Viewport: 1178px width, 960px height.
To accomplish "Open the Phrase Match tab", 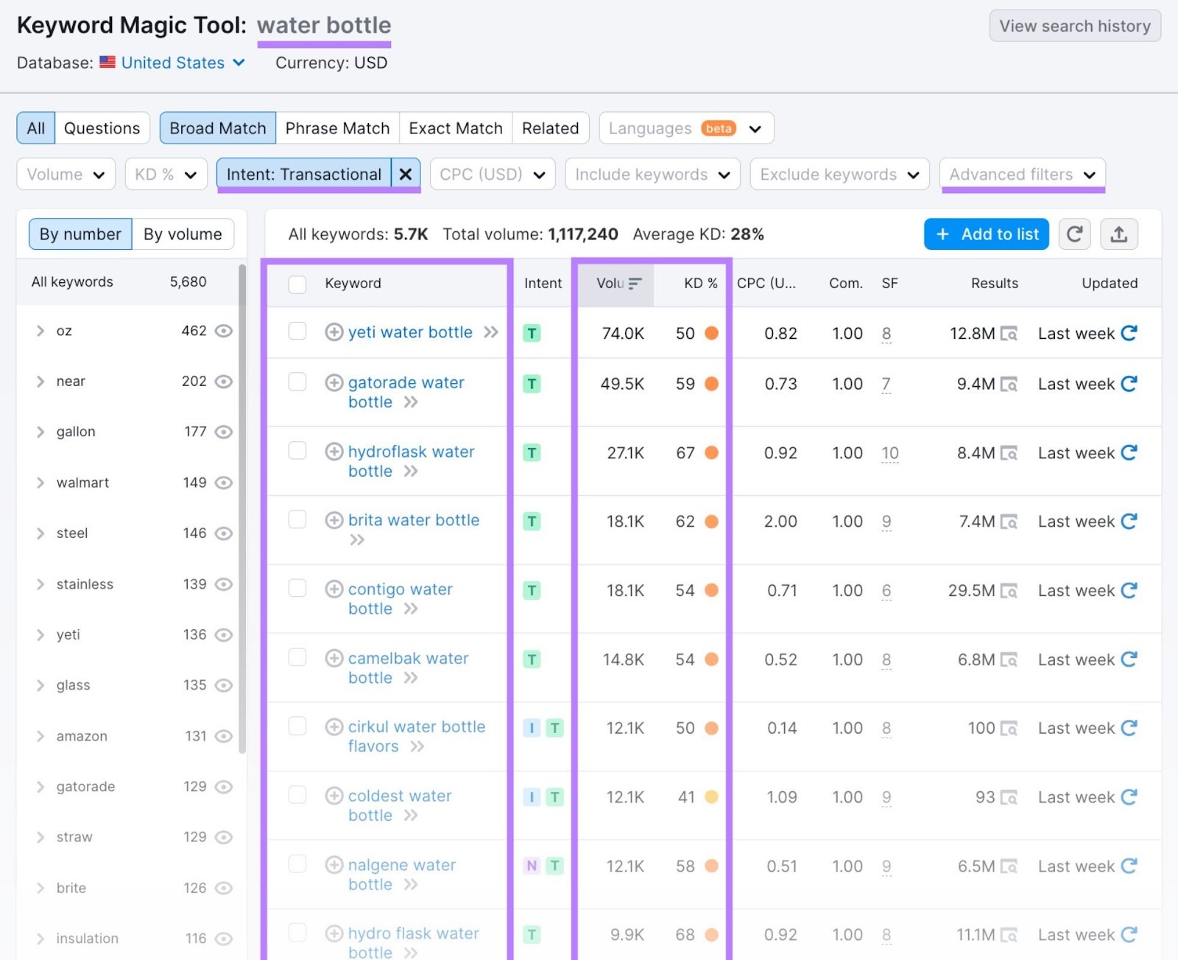I will (x=337, y=127).
